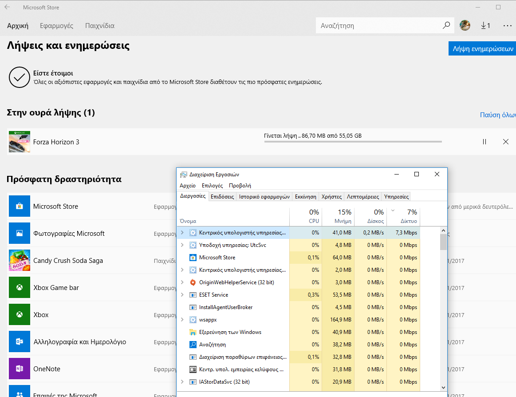Click the Task Manager scrollbar up arrow
The width and height of the screenshot is (516, 397).
tap(443, 230)
